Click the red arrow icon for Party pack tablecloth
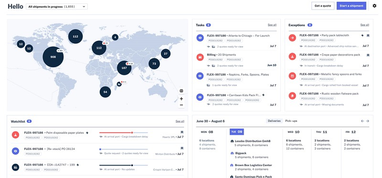This screenshot has height=178, width=382. tap(292, 38)
